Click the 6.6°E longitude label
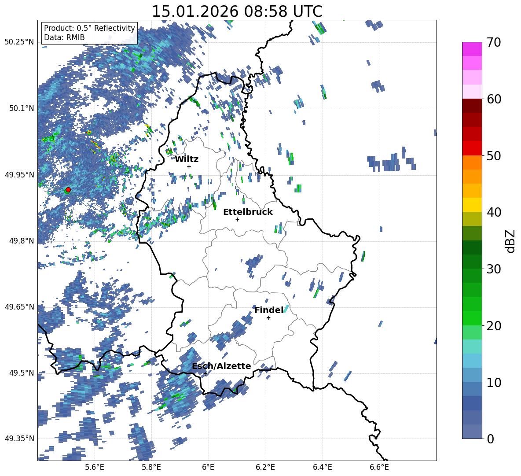 (x=379, y=467)
